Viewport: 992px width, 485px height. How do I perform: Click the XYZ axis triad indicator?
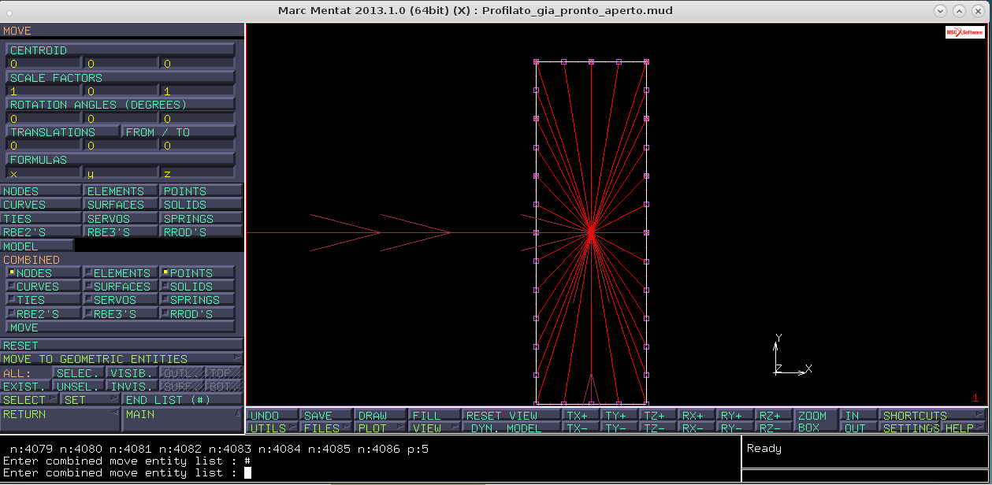tap(792, 354)
